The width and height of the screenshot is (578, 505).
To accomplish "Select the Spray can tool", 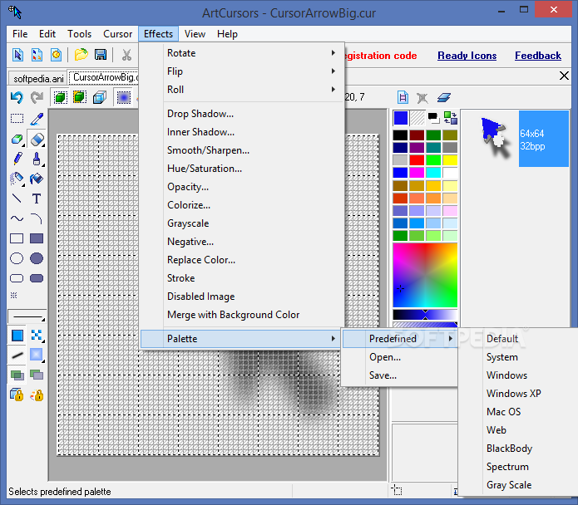I will 17,179.
